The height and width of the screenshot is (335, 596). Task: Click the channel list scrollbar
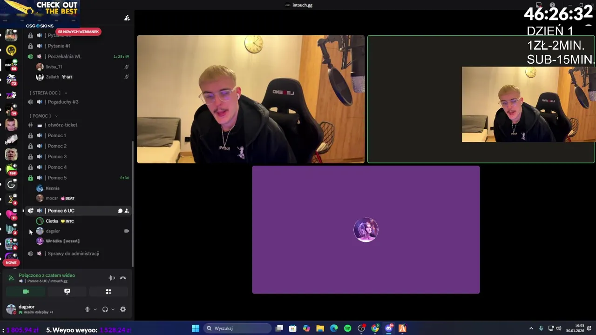tap(133, 205)
